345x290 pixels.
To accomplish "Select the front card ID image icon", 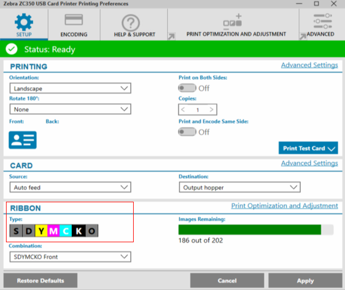I will 23,140.
